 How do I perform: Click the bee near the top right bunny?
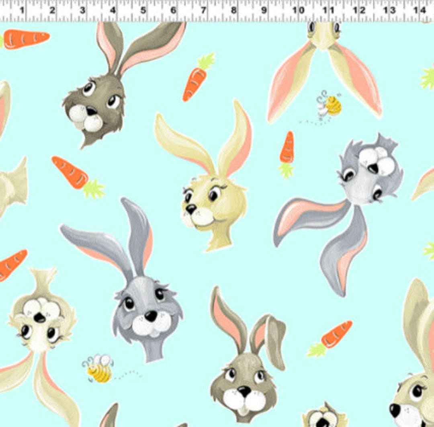(330, 107)
